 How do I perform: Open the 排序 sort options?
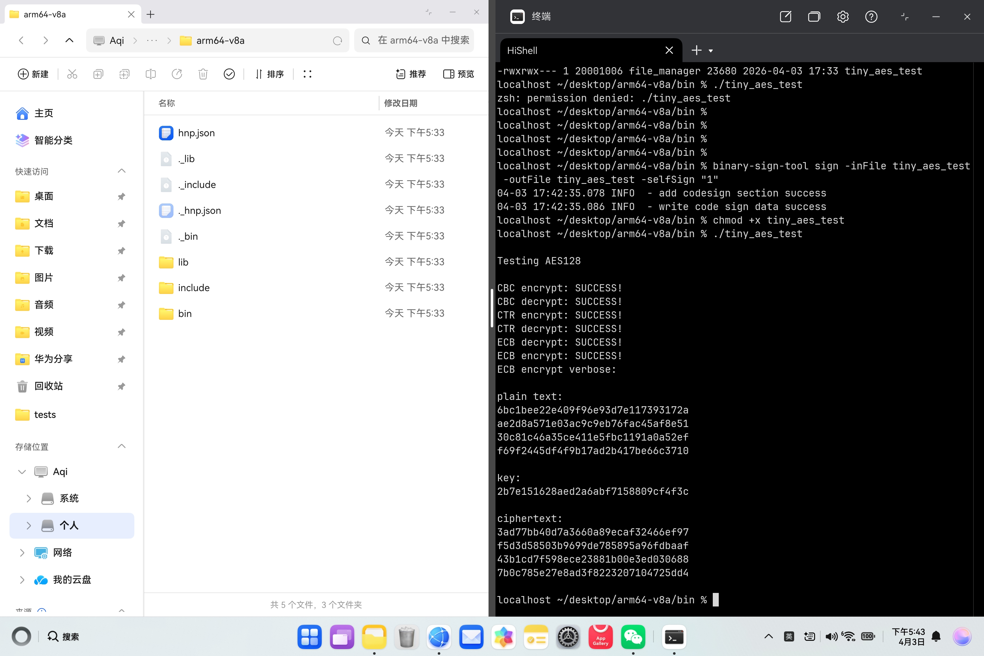(x=270, y=74)
